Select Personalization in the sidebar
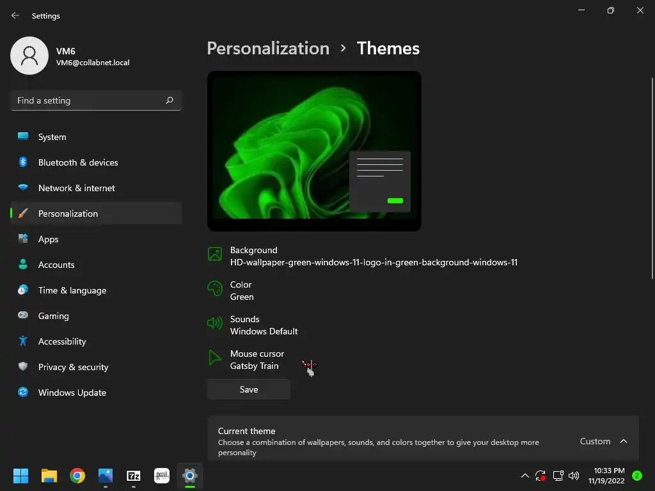655x491 pixels. click(x=96, y=214)
